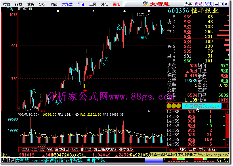Image resolution: width=233 pixels, height=166 pixels.
Task: Click the tick list scroll-up arrow
Action: [227, 112]
